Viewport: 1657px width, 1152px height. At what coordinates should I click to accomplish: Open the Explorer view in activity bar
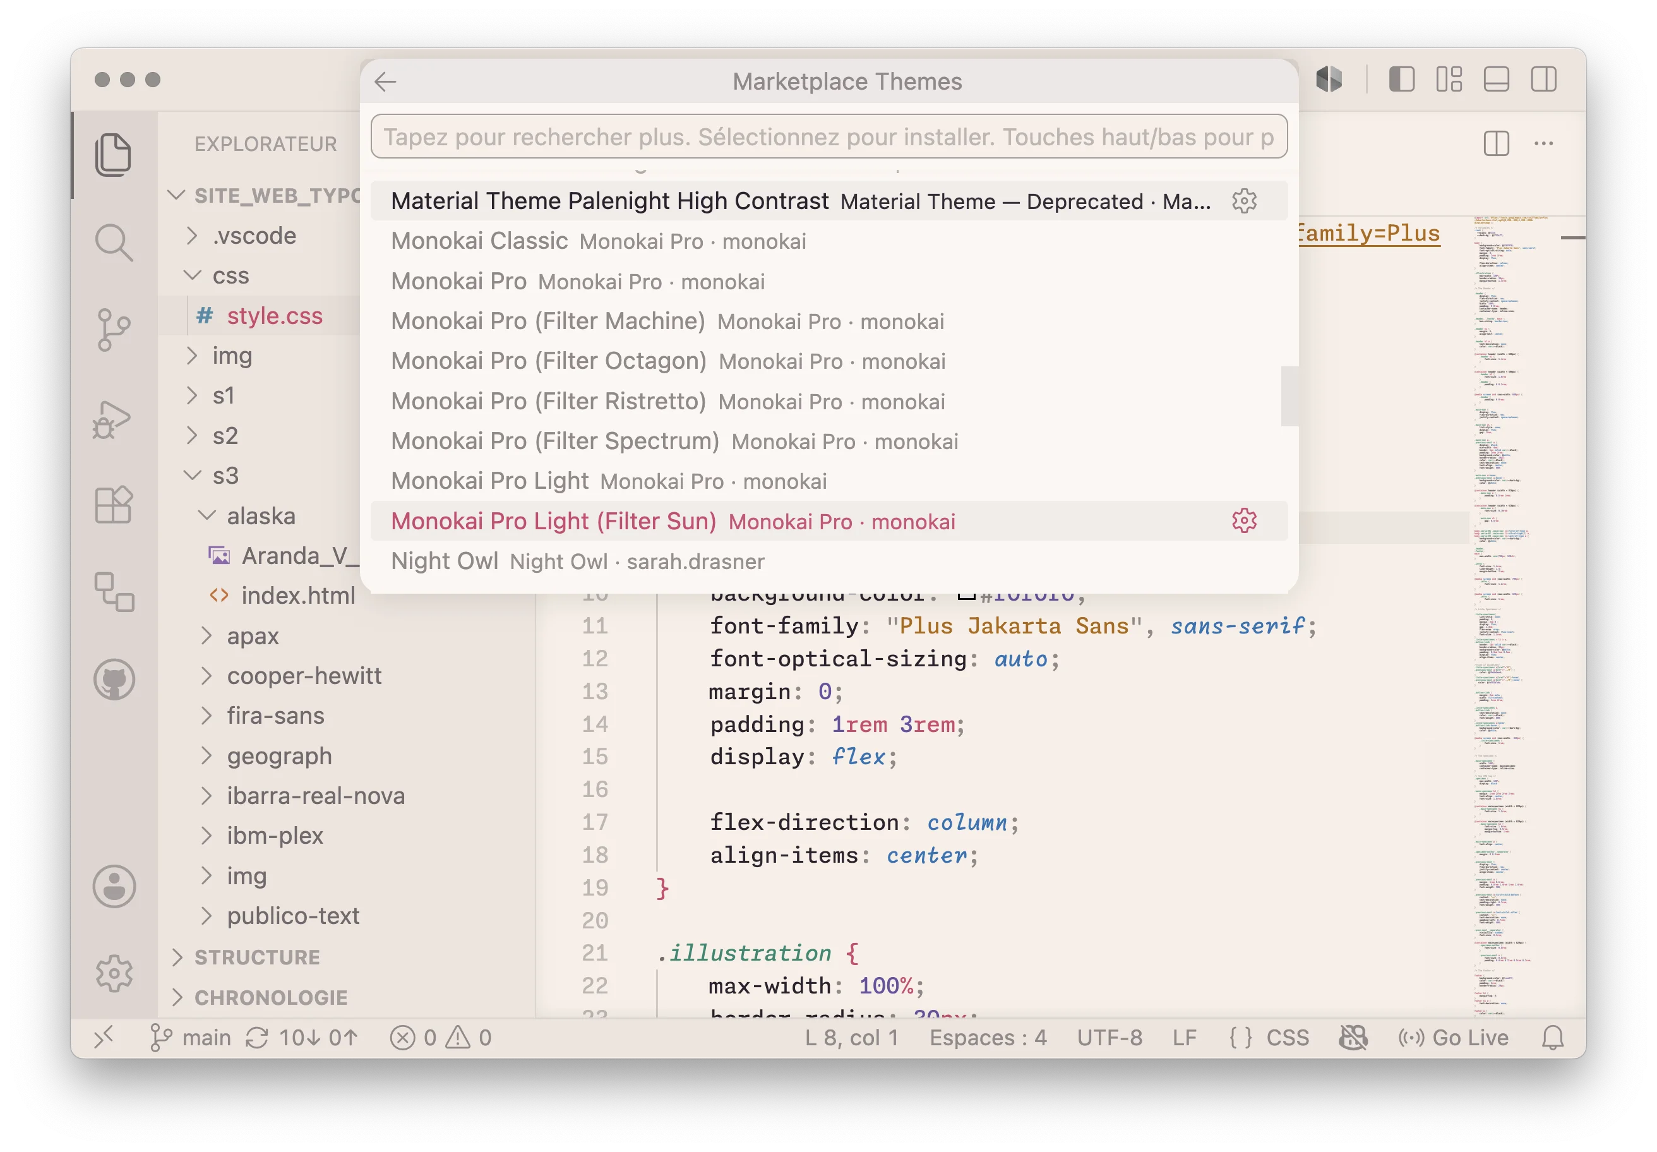[113, 153]
